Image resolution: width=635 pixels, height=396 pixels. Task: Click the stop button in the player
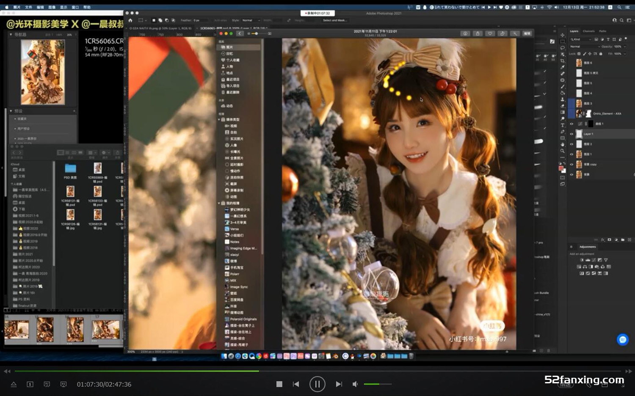pos(279,384)
